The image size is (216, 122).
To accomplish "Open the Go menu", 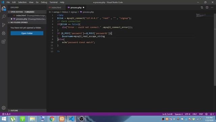I will [x=37, y=2].
